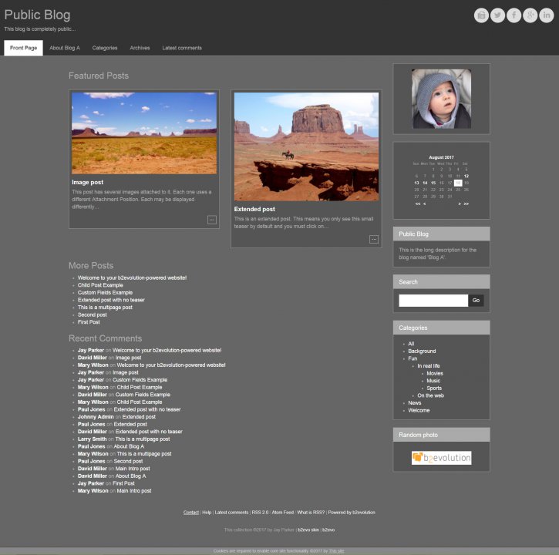The image size is (559, 555).
Task: Click the read-more icon on Extended post card
Action: tap(374, 239)
